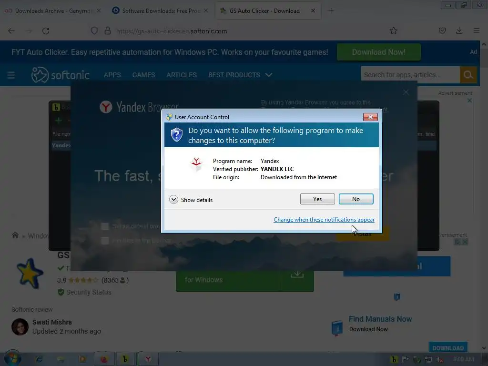Open the GAMES menu item
Viewport: 488px width, 366px height.
pos(143,75)
